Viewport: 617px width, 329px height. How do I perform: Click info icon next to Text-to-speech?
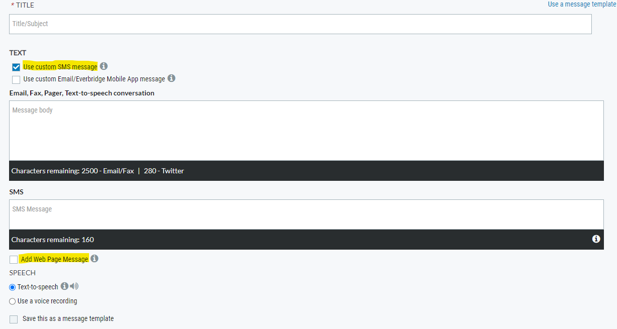tap(64, 286)
